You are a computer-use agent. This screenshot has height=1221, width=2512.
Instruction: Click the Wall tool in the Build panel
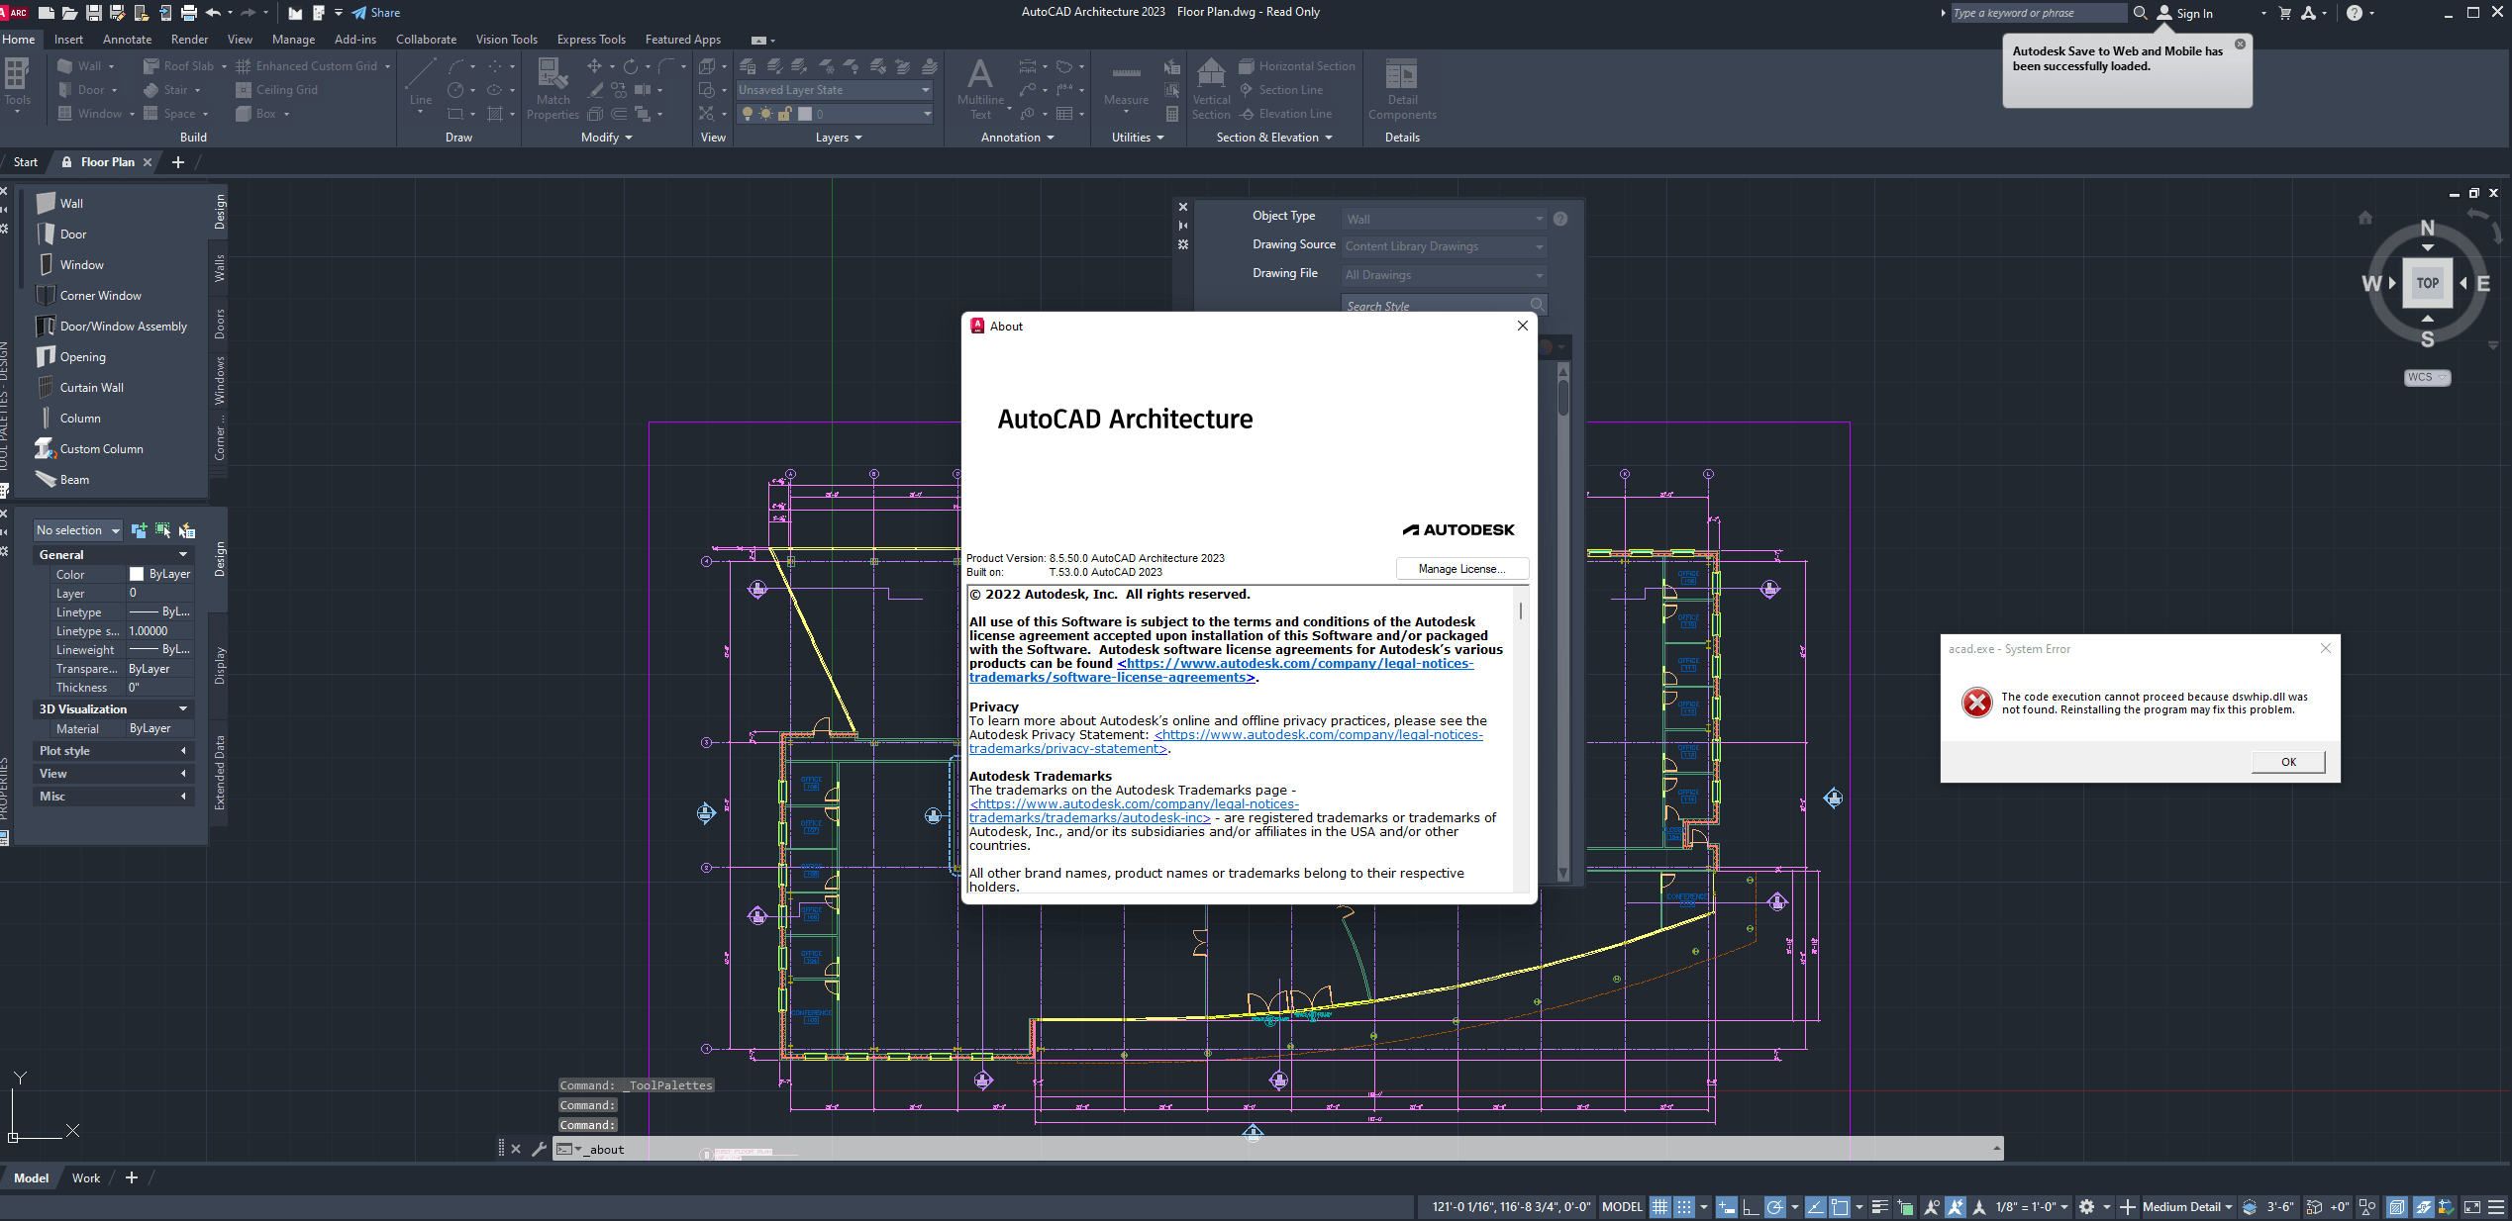[x=82, y=65]
